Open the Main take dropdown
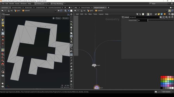This screenshot has height=97, width=174. pos(159,4)
